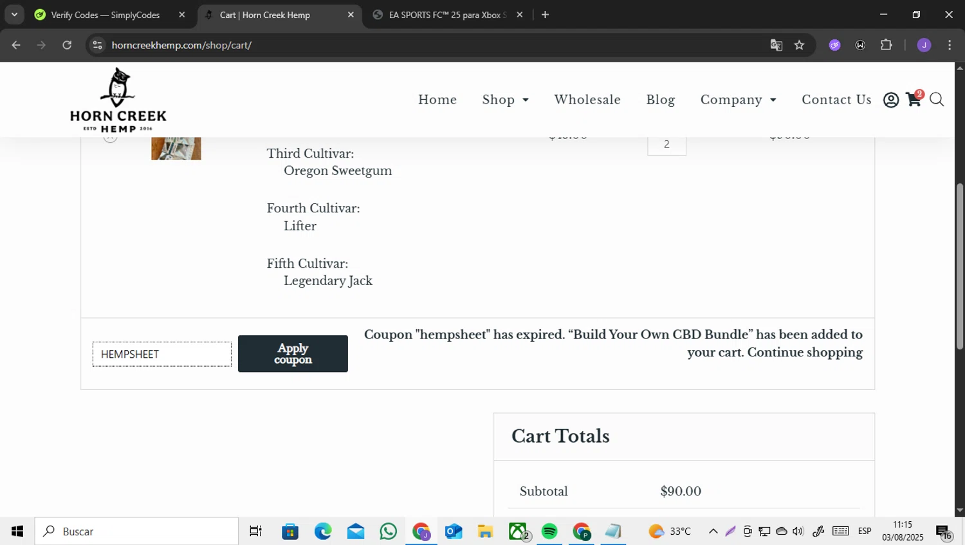Screen dimensions: 965x545
Task: Click the Apply coupon button
Action: pyautogui.click(x=293, y=354)
